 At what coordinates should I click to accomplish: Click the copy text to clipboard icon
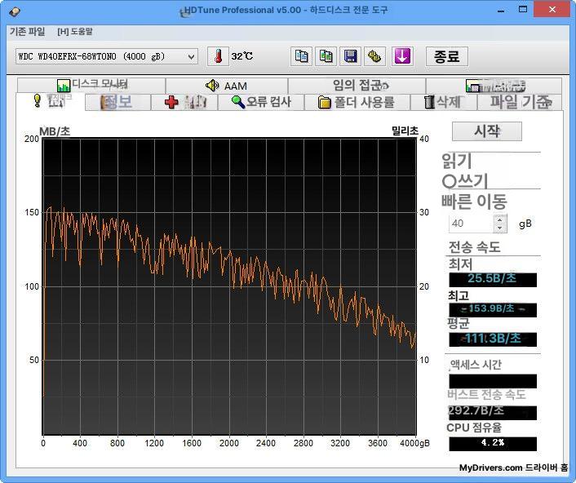302,56
